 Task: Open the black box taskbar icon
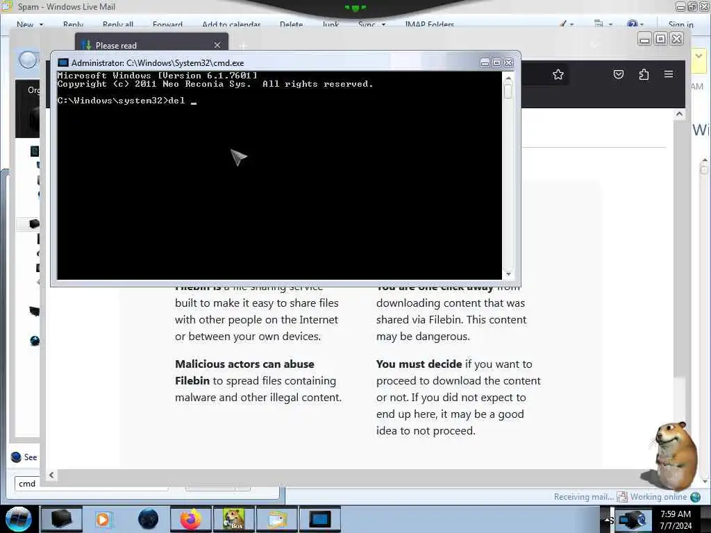coord(62,519)
